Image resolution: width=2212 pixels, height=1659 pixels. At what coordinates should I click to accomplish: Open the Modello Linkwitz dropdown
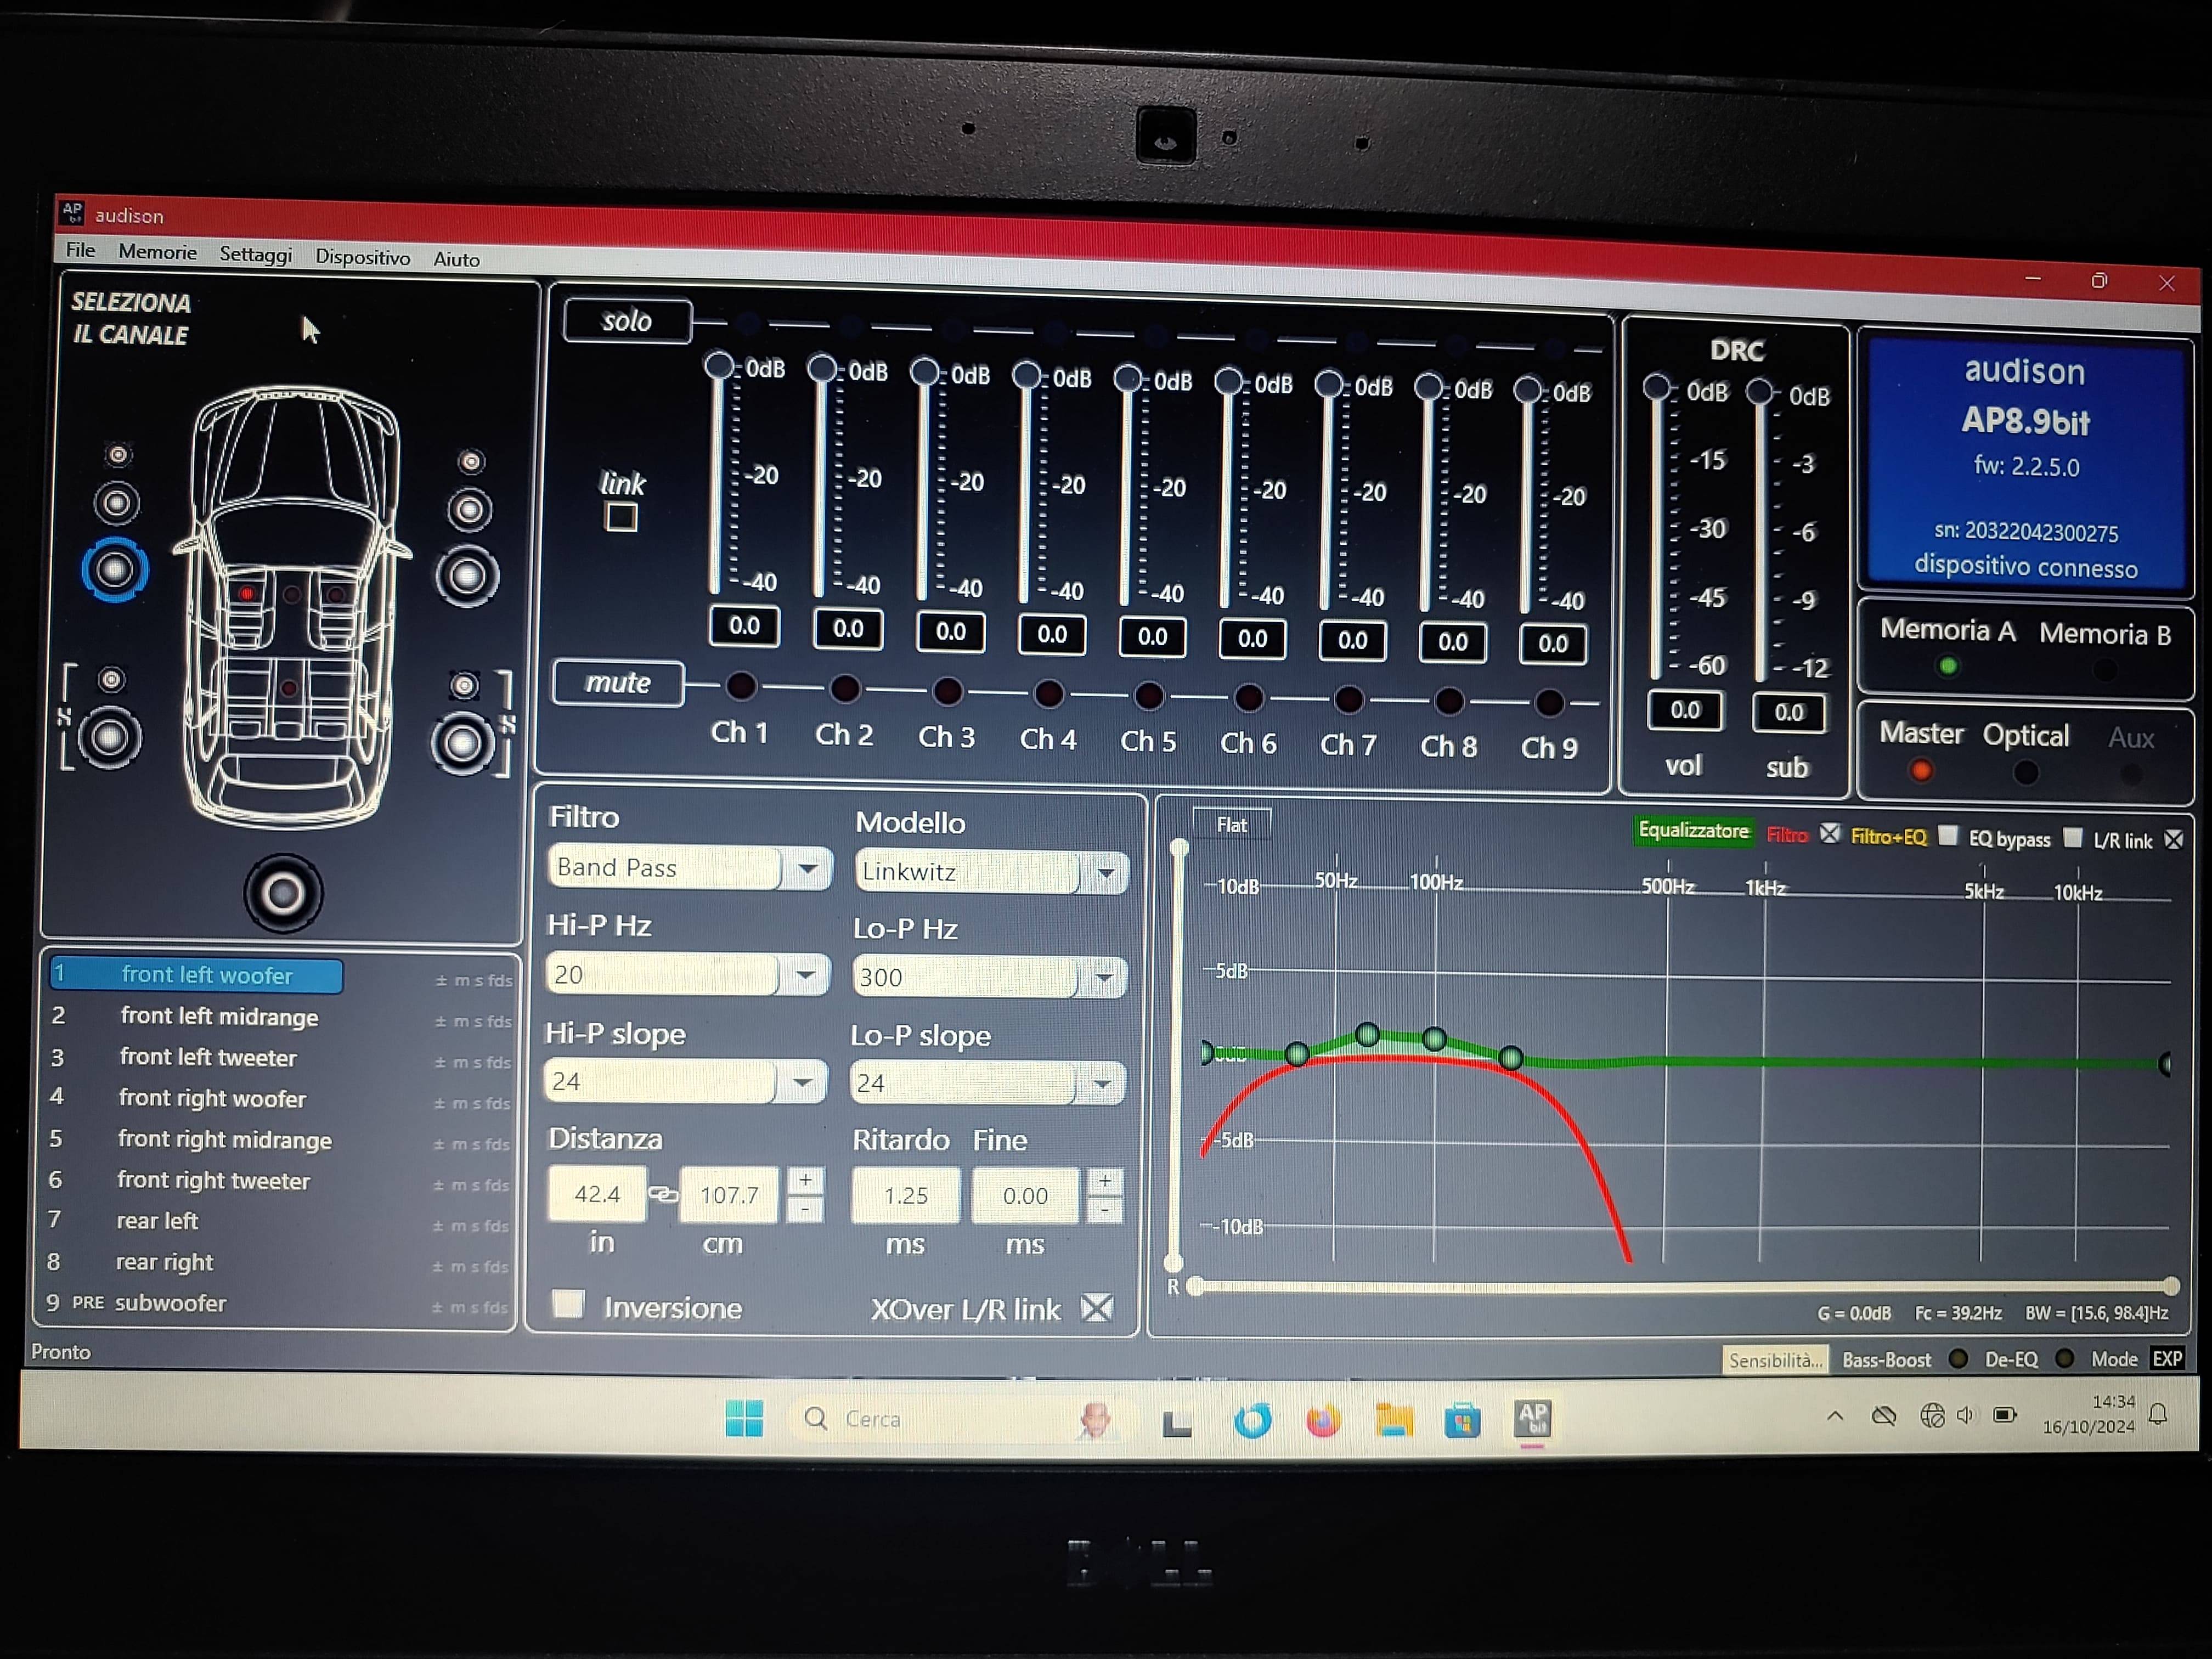pos(1105,873)
